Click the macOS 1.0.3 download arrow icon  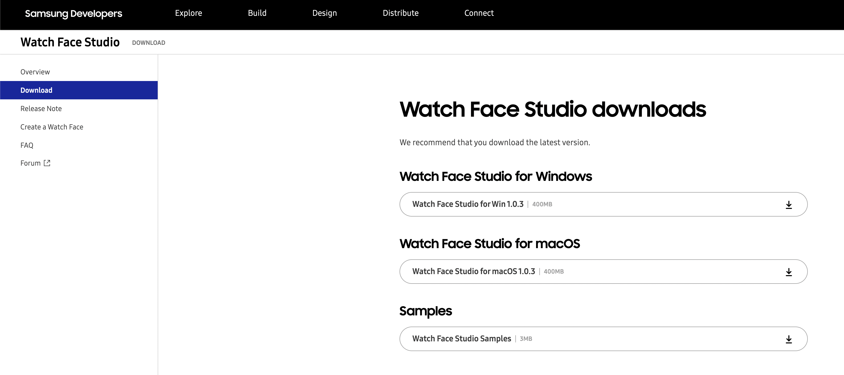pyautogui.click(x=789, y=272)
